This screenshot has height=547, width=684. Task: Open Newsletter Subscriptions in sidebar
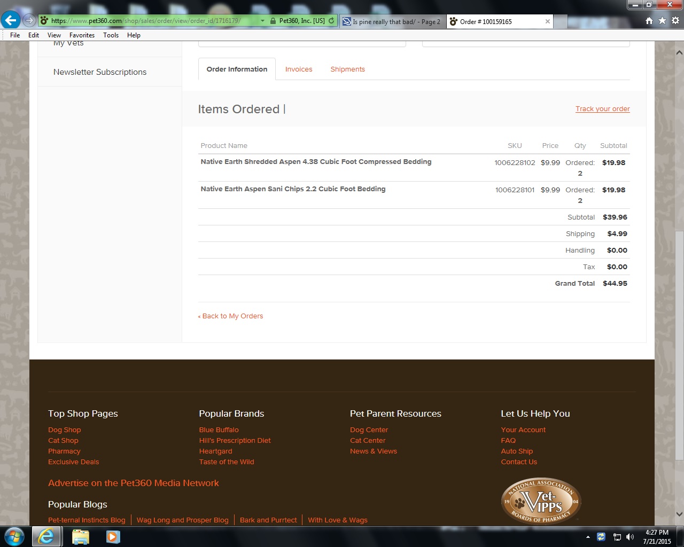coord(100,72)
